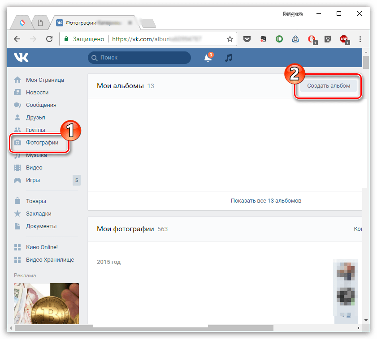Click the Pocket extension icon
377x339 pixels.
tap(247, 39)
